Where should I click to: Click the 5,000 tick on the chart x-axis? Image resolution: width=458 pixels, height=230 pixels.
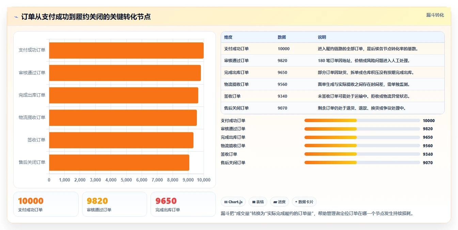click(x=126, y=180)
